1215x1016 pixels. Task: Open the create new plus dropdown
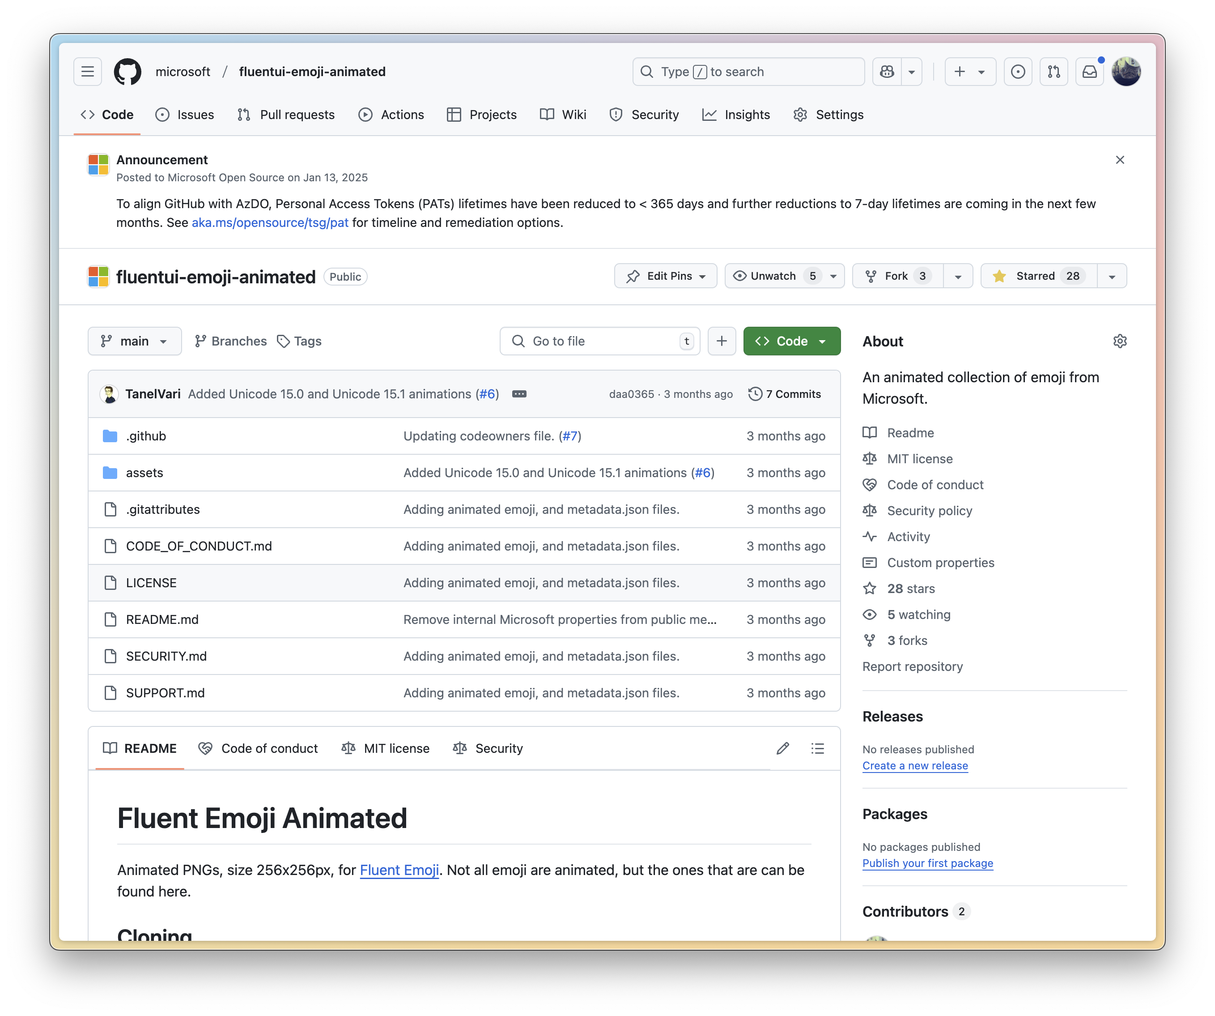tap(970, 72)
